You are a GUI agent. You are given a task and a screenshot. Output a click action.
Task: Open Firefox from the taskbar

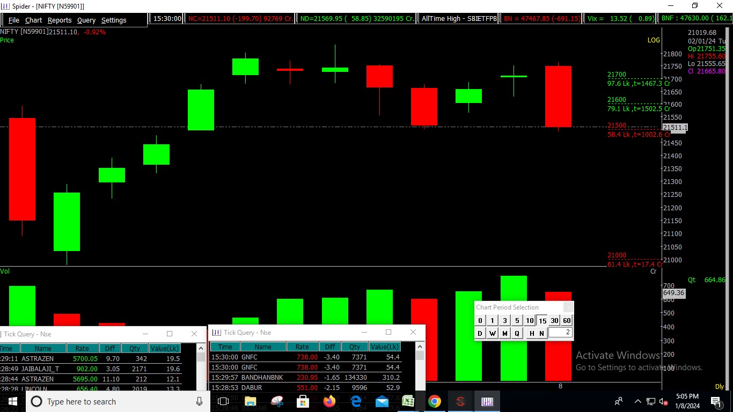(329, 401)
